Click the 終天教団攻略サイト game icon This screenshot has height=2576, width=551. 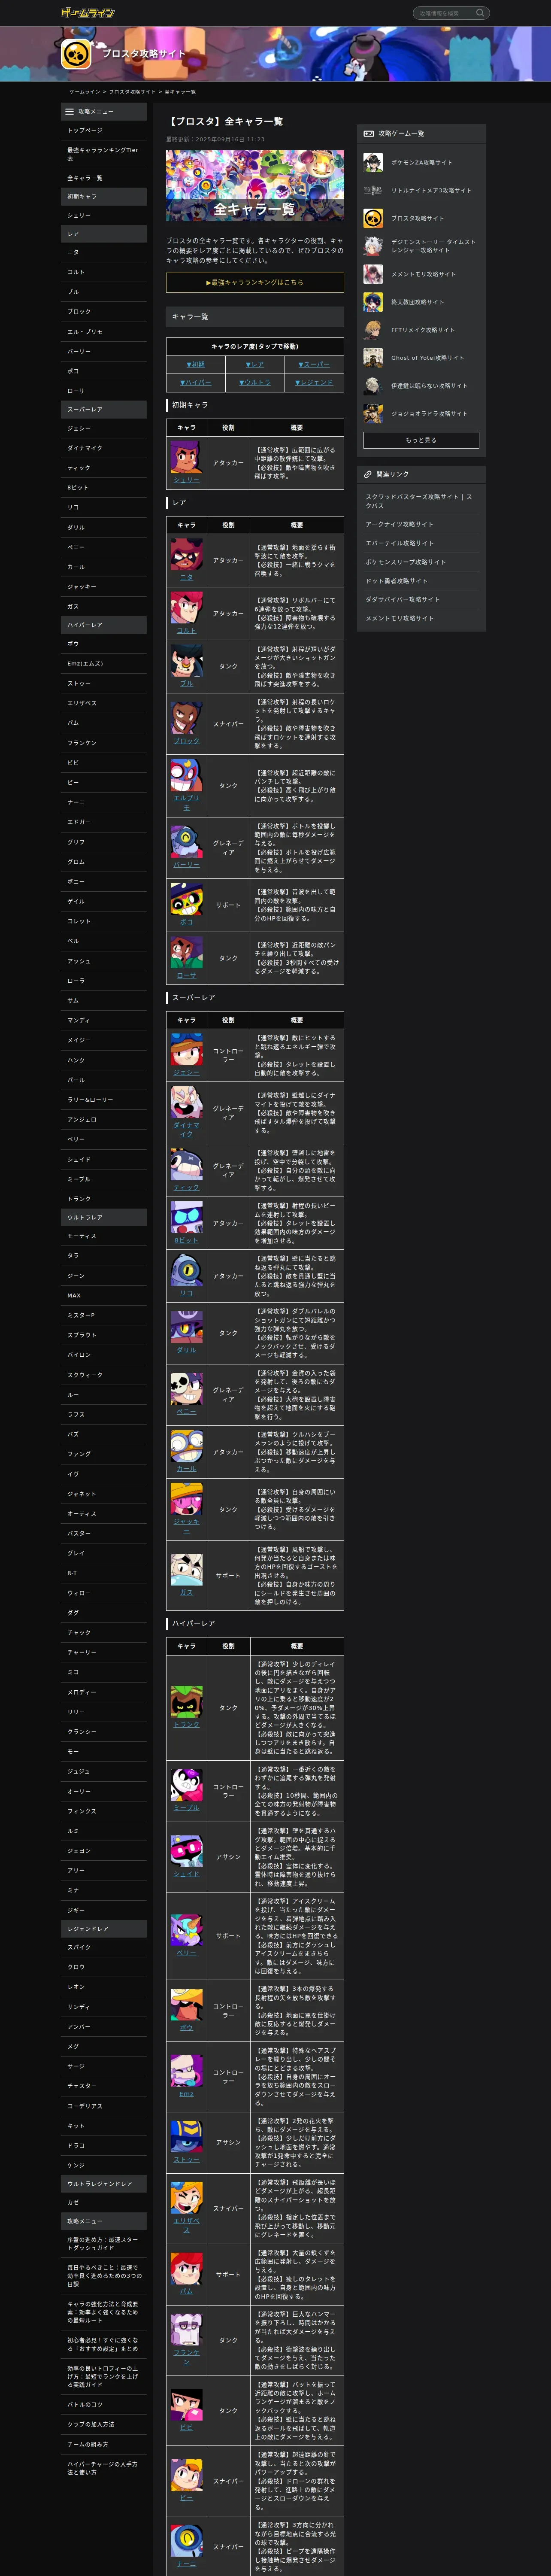(373, 302)
